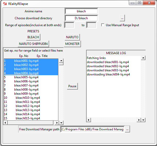Click the Anime name input field
The width and height of the screenshot is (157, 146).
coord(81,11)
